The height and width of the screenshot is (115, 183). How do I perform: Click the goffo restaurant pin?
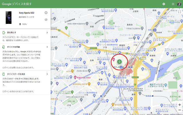coord(72,71)
